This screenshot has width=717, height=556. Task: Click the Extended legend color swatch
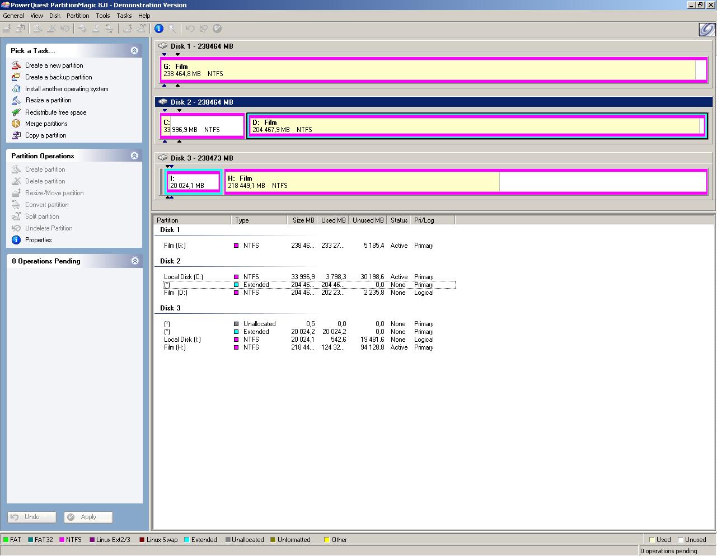[x=187, y=540]
